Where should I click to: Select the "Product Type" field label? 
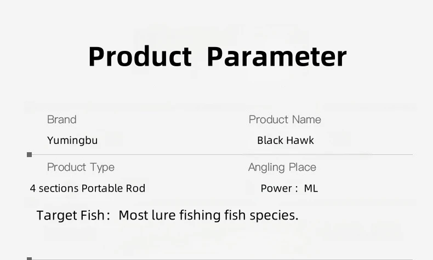pos(81,167)
